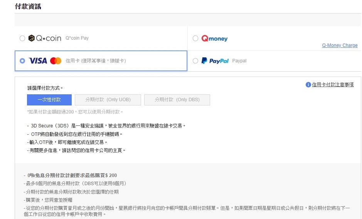Choose 分期付款 (Only DBS) option
This screenshot has width=362, height=219.
(x=177, y=100)
